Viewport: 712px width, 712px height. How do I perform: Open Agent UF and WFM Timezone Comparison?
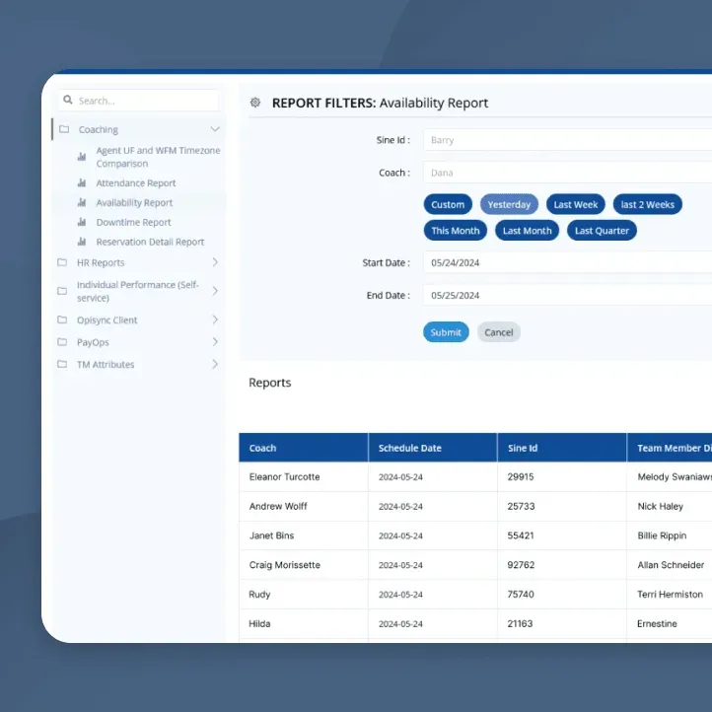158,157
